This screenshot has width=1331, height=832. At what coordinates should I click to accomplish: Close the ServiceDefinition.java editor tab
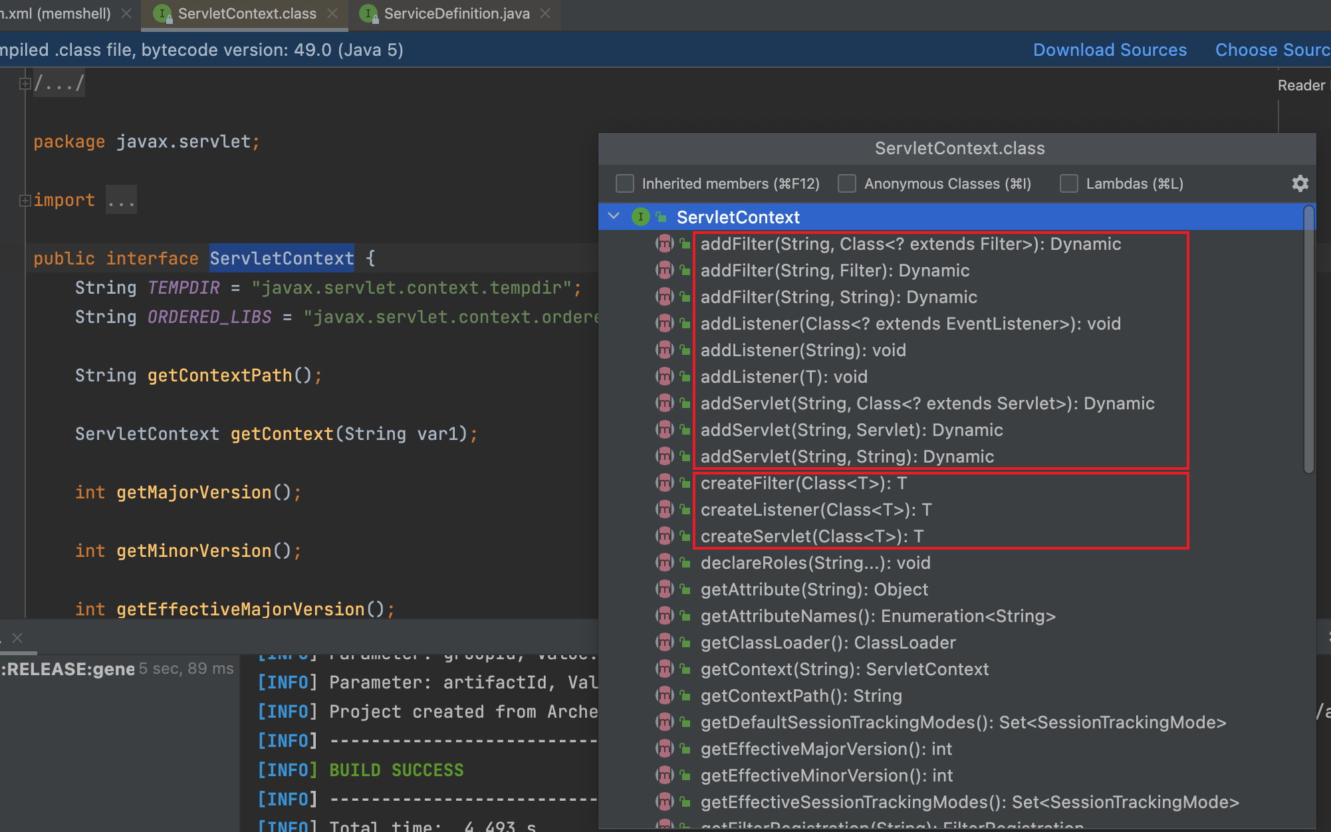pos(545,14)
